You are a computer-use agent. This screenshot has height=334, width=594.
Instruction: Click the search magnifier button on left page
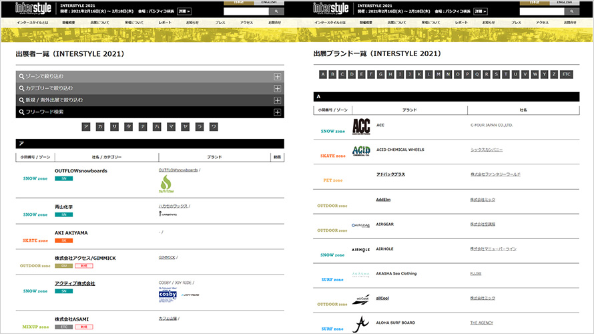tap(276, 11)
